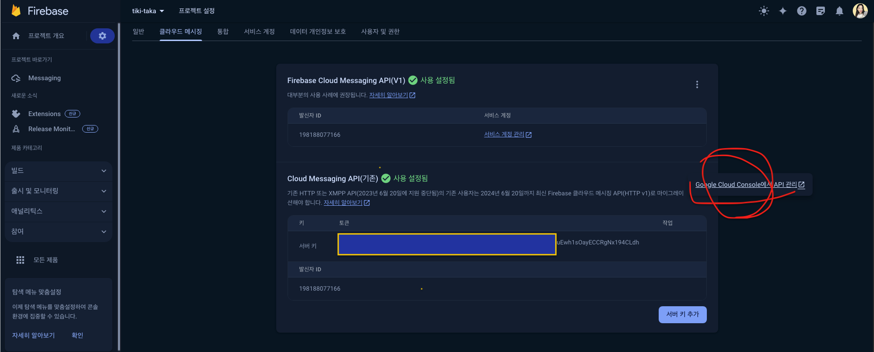This screenshot has height=352, width=874.
Task: Click 자세히 알아보기 link under Firebase Cloud Messaging API(V1)
Action: pyautogui.click(x=392, y=95)
